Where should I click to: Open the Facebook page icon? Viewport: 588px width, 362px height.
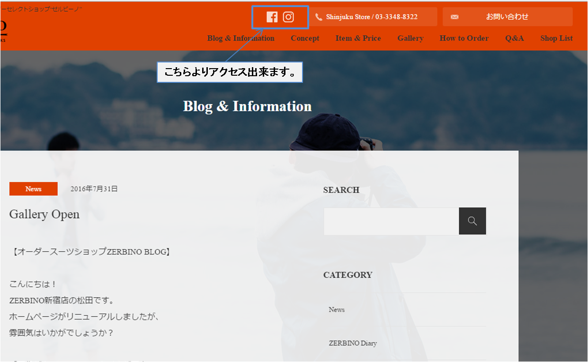pyautogui.click(x=272, y=17)
